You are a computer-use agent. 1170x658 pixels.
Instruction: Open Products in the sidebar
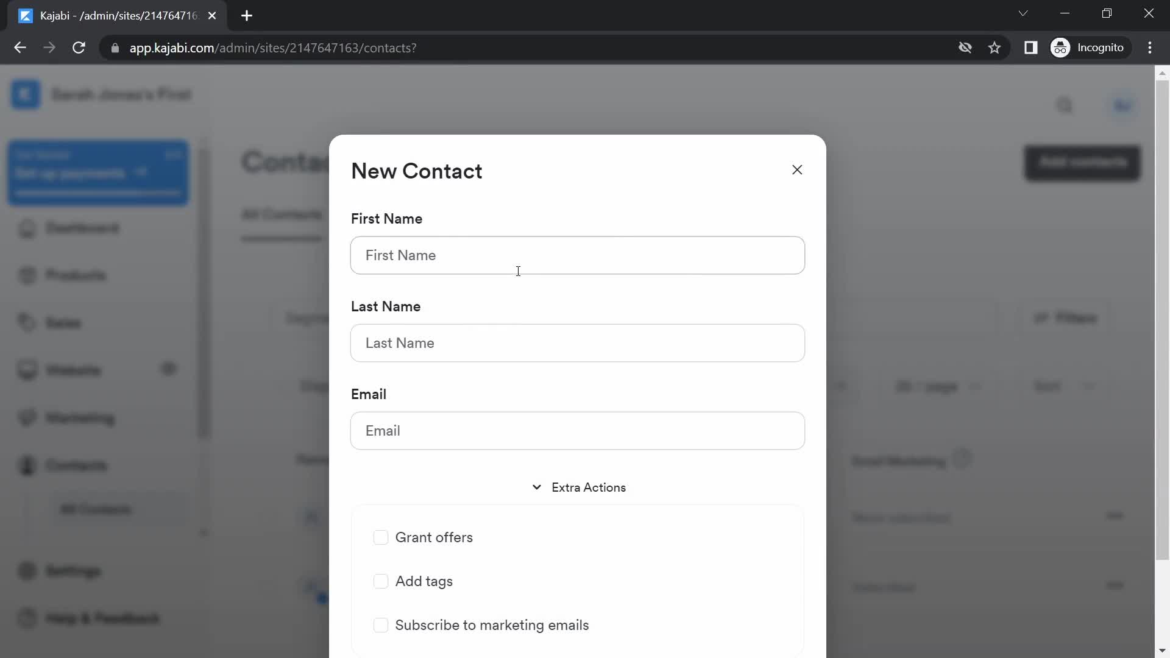tap(76, 276)
